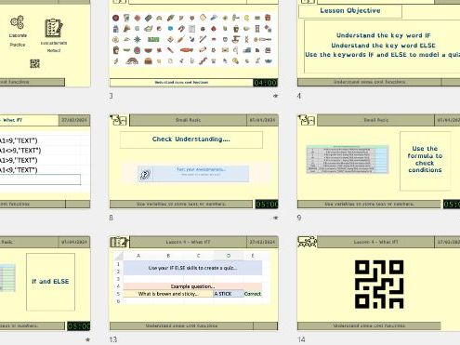Click column header D in slide 13 sheet
This screenshot has width=460, height=345.
229,256
